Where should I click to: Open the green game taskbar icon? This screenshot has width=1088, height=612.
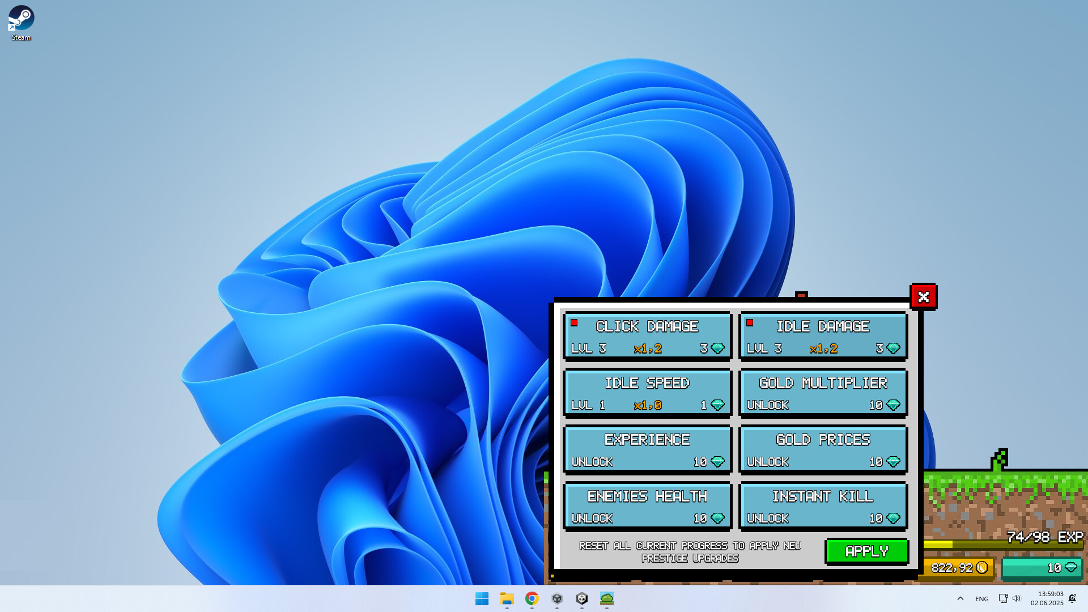pyautogui.click(x=606, y=598)
